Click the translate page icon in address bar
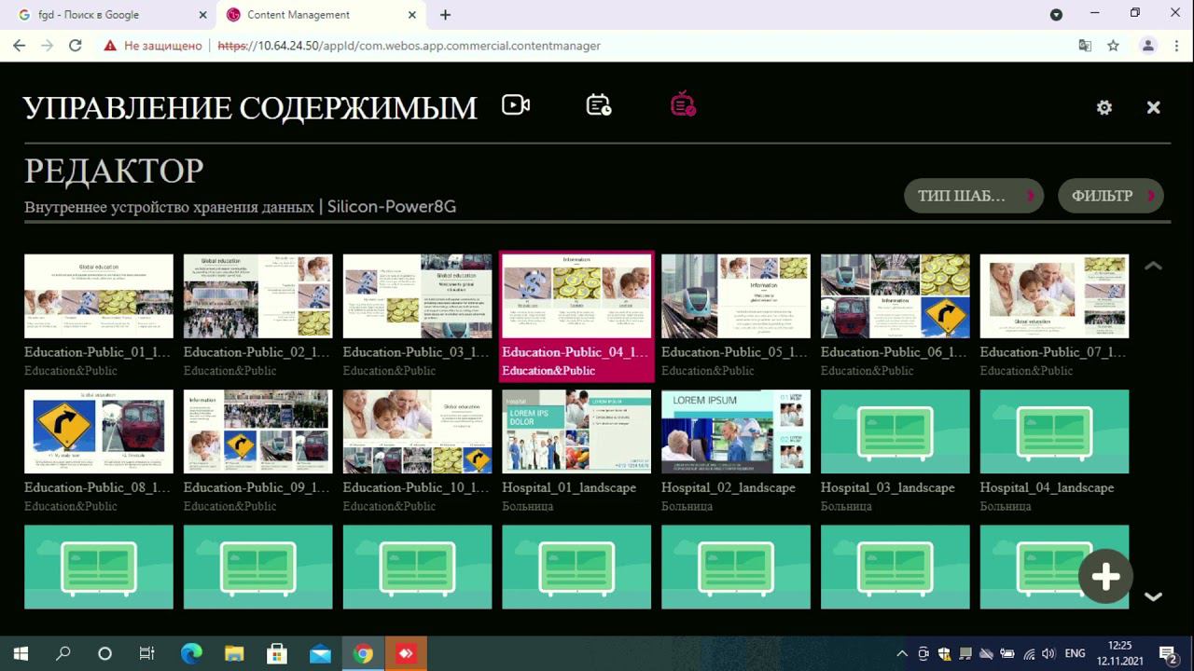 (x=1085, y=46)
